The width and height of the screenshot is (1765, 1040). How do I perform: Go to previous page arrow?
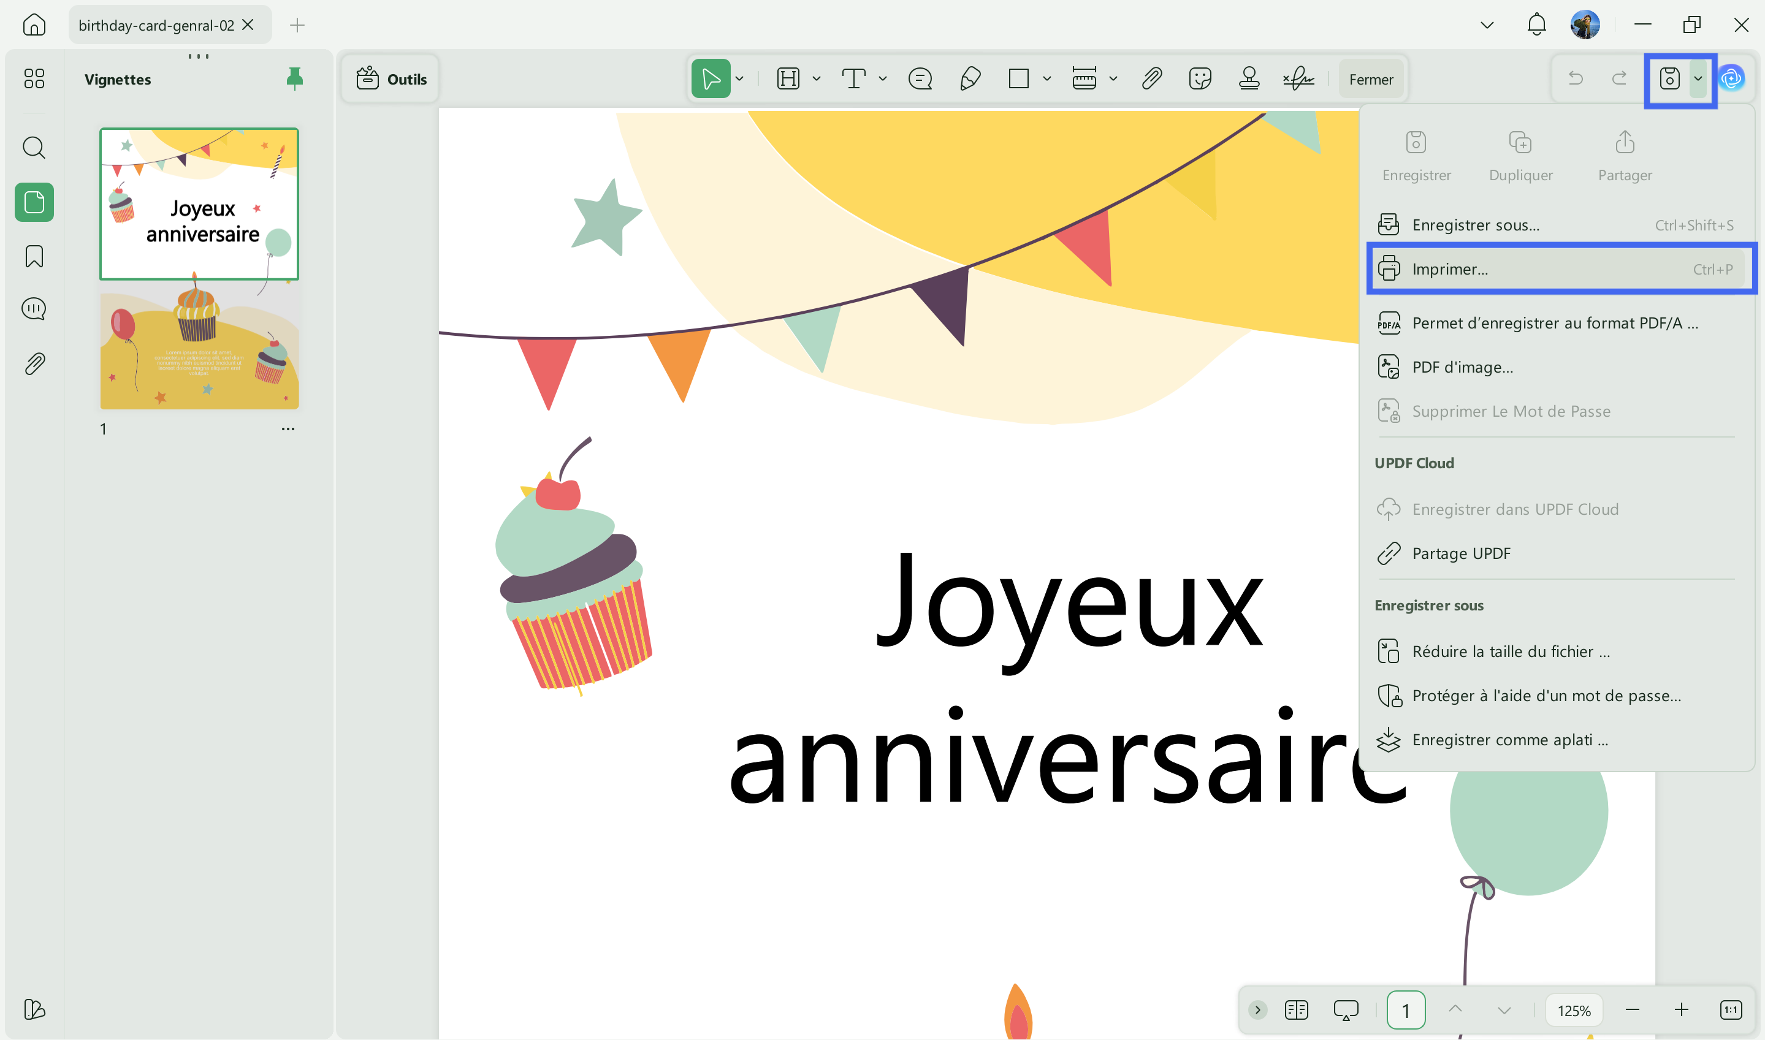tap(1455, 1009)
